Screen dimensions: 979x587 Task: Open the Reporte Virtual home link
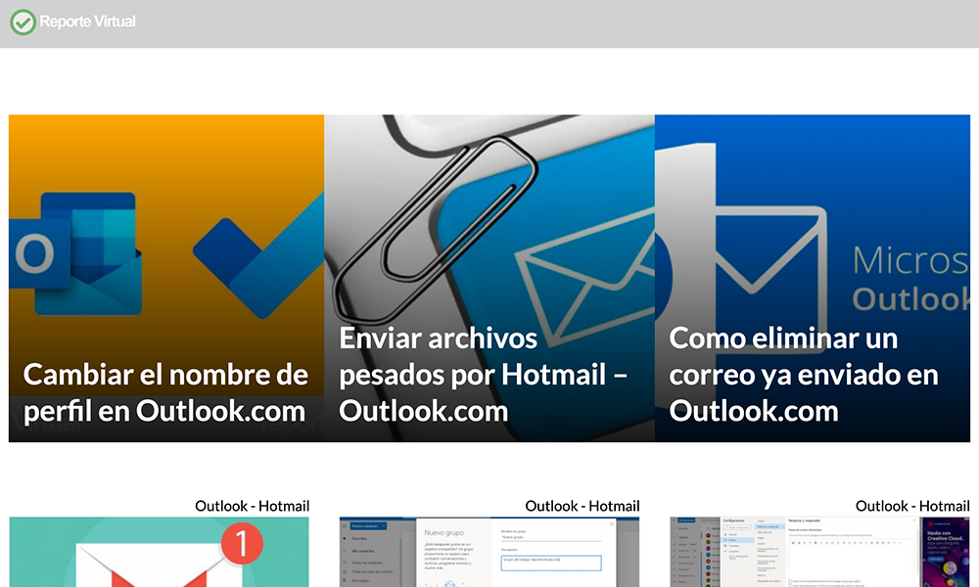pyautogui.click(x=87, y=22)
